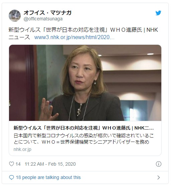
Task: Open the tweet info icon
Action: (158, 164)
